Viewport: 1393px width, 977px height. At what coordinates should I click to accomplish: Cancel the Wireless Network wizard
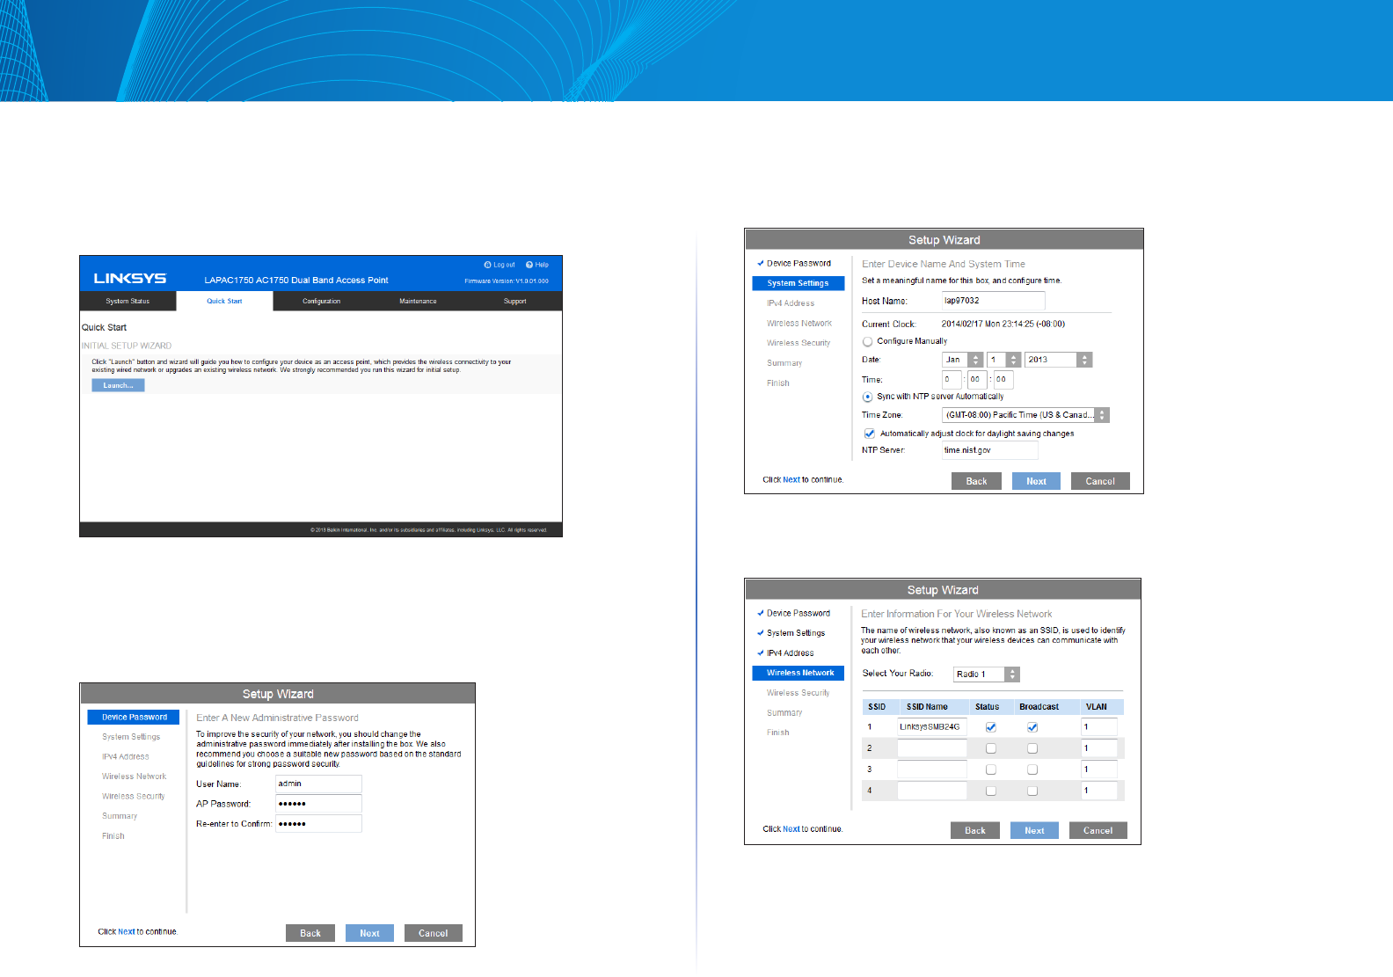coord(1098,830)
